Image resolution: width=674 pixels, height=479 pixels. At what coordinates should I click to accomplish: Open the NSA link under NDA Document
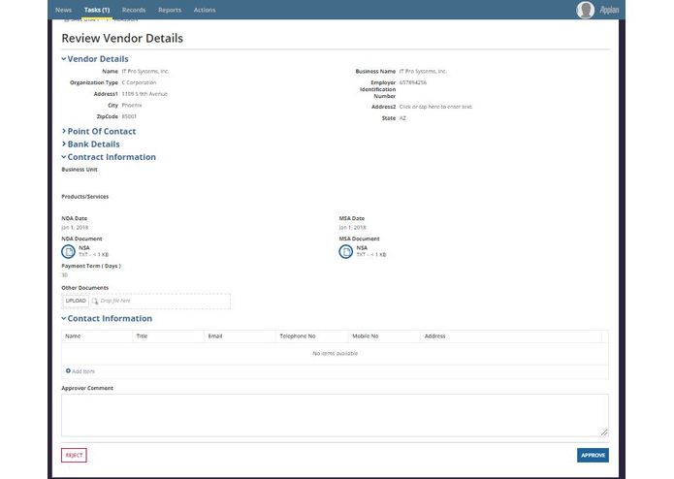coord(84,248)
